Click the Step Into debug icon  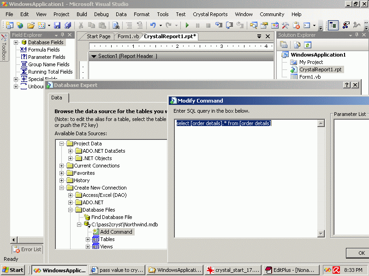tap(219, 25)
